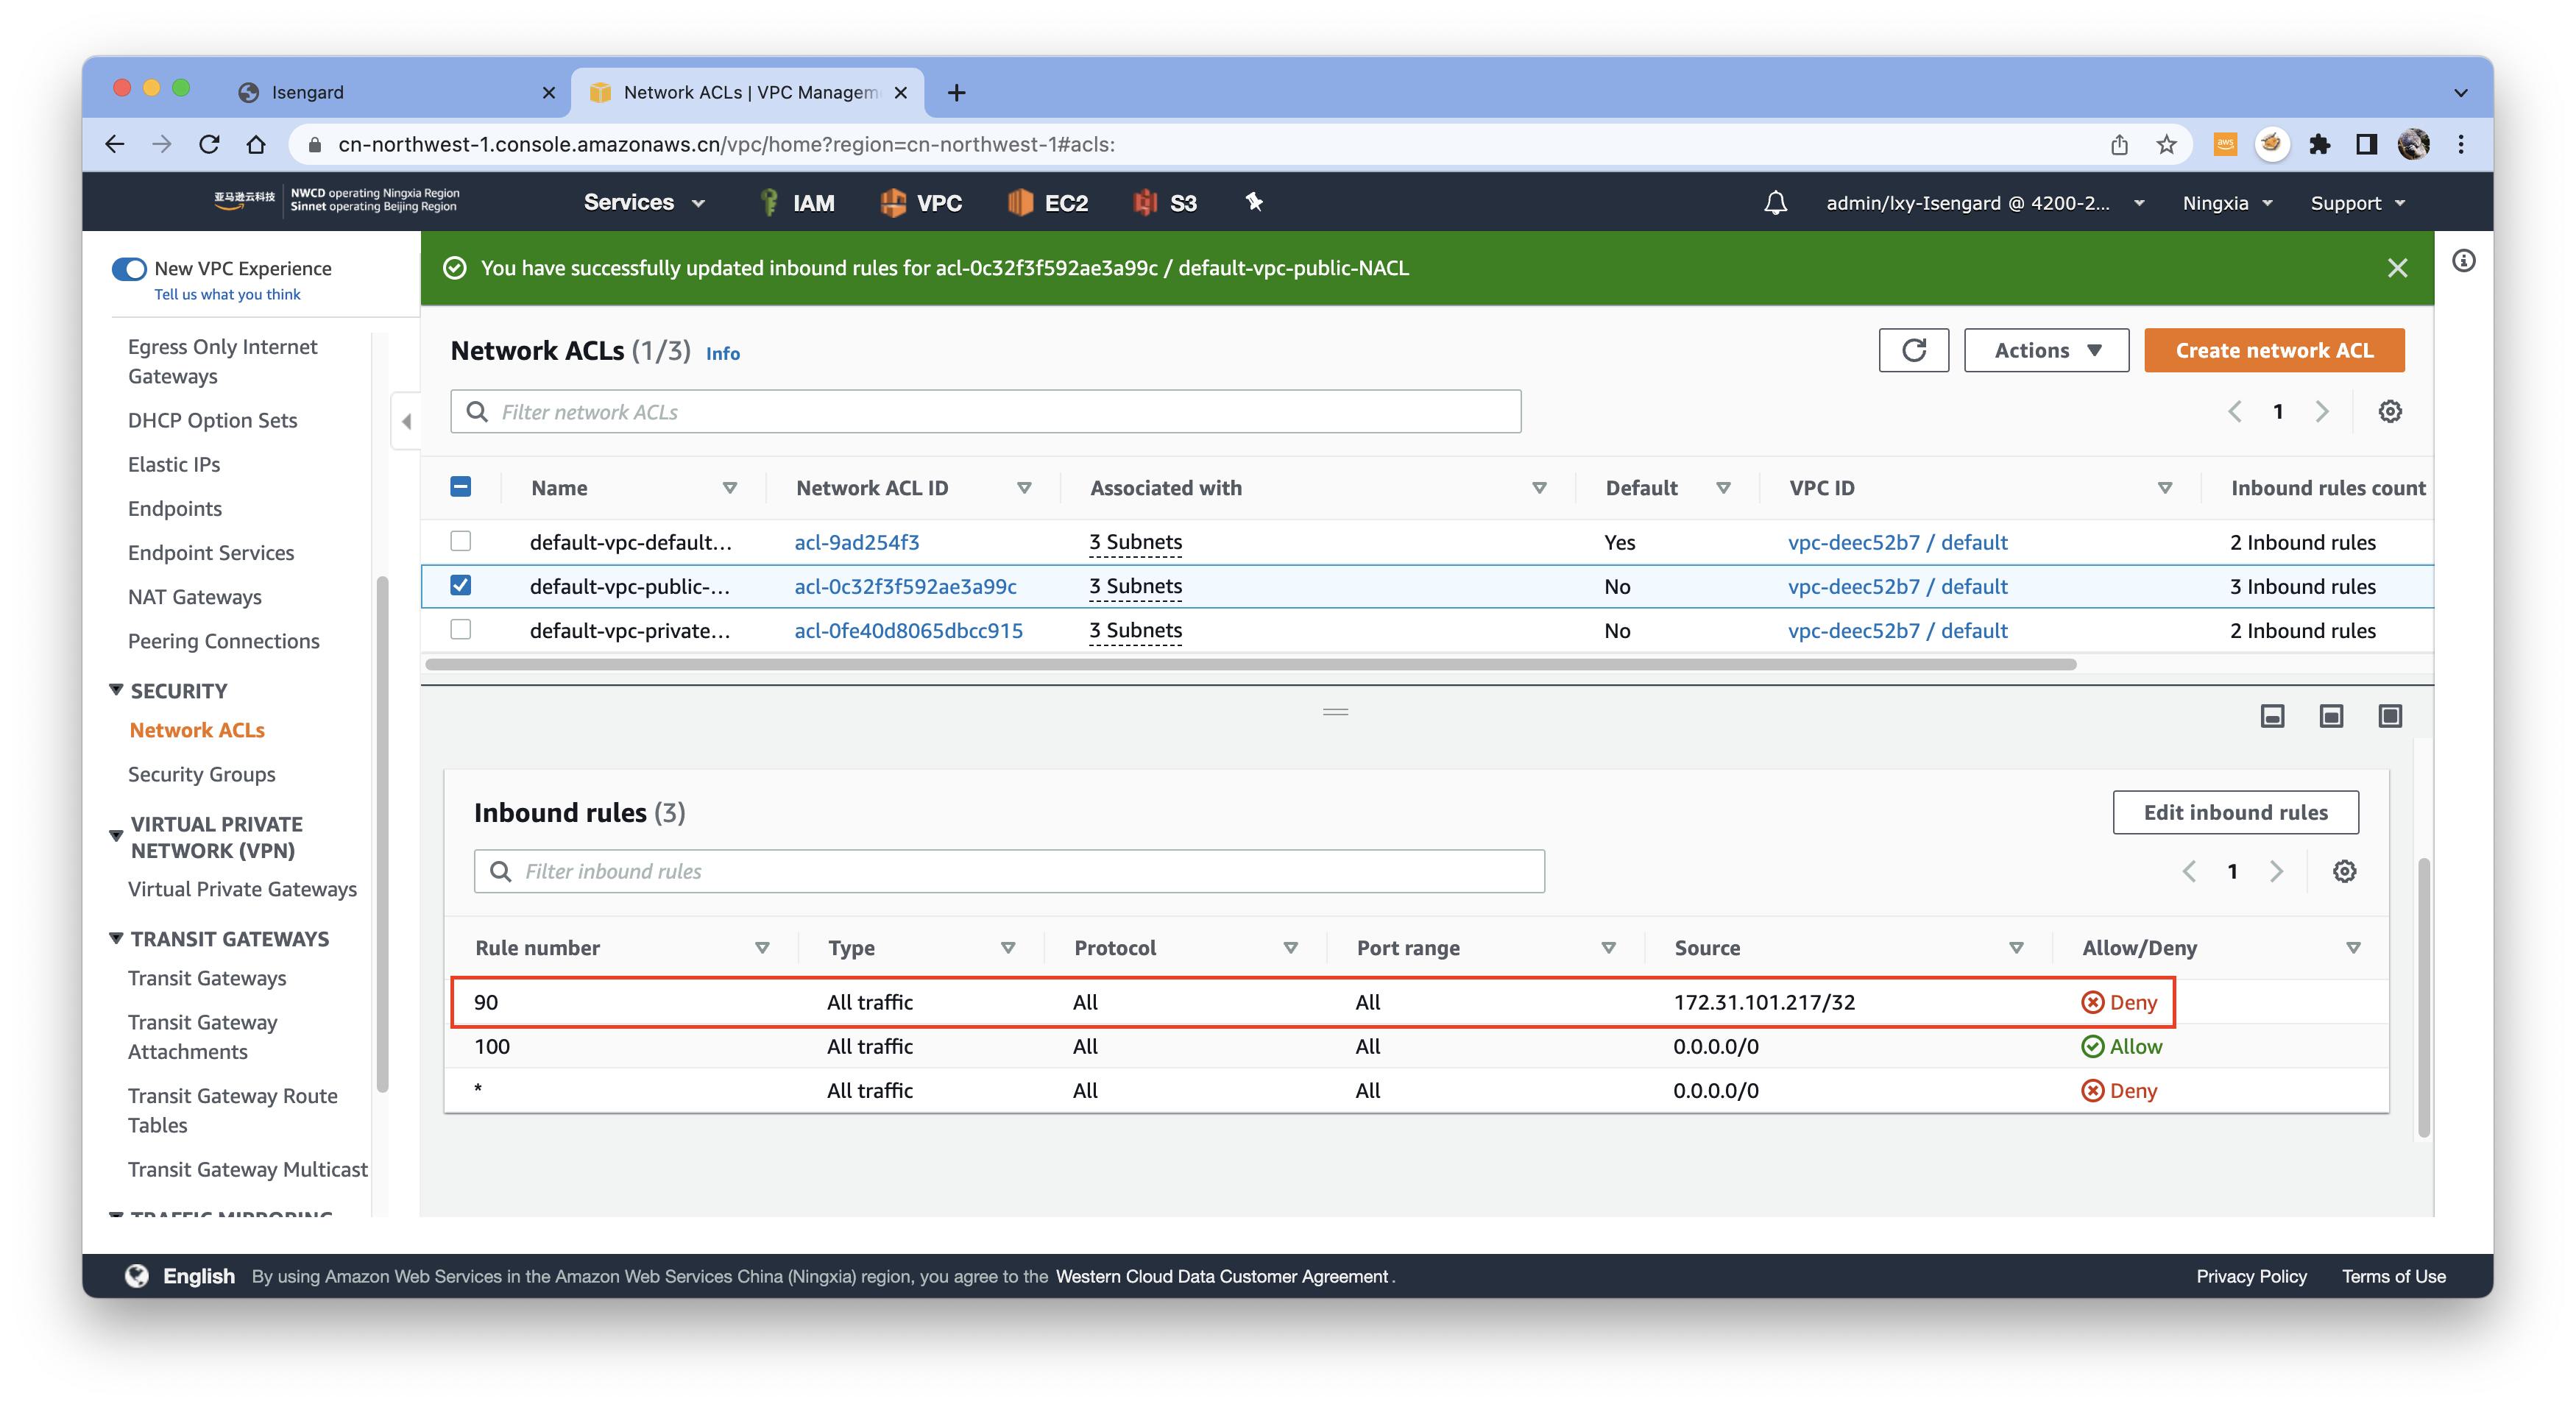Open the browser extensions puzzle icon
This screenshot has height=1407, width=2576.
(x=2319, y=144)
